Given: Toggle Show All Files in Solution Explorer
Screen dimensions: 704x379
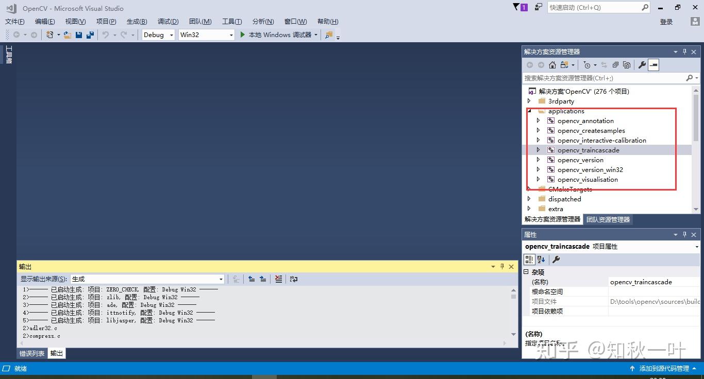Looking at the screenshot, I should pyautogui.click(x=627, y=65).
